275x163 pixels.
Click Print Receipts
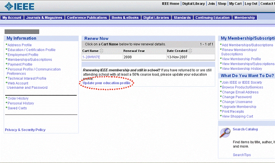233,112
